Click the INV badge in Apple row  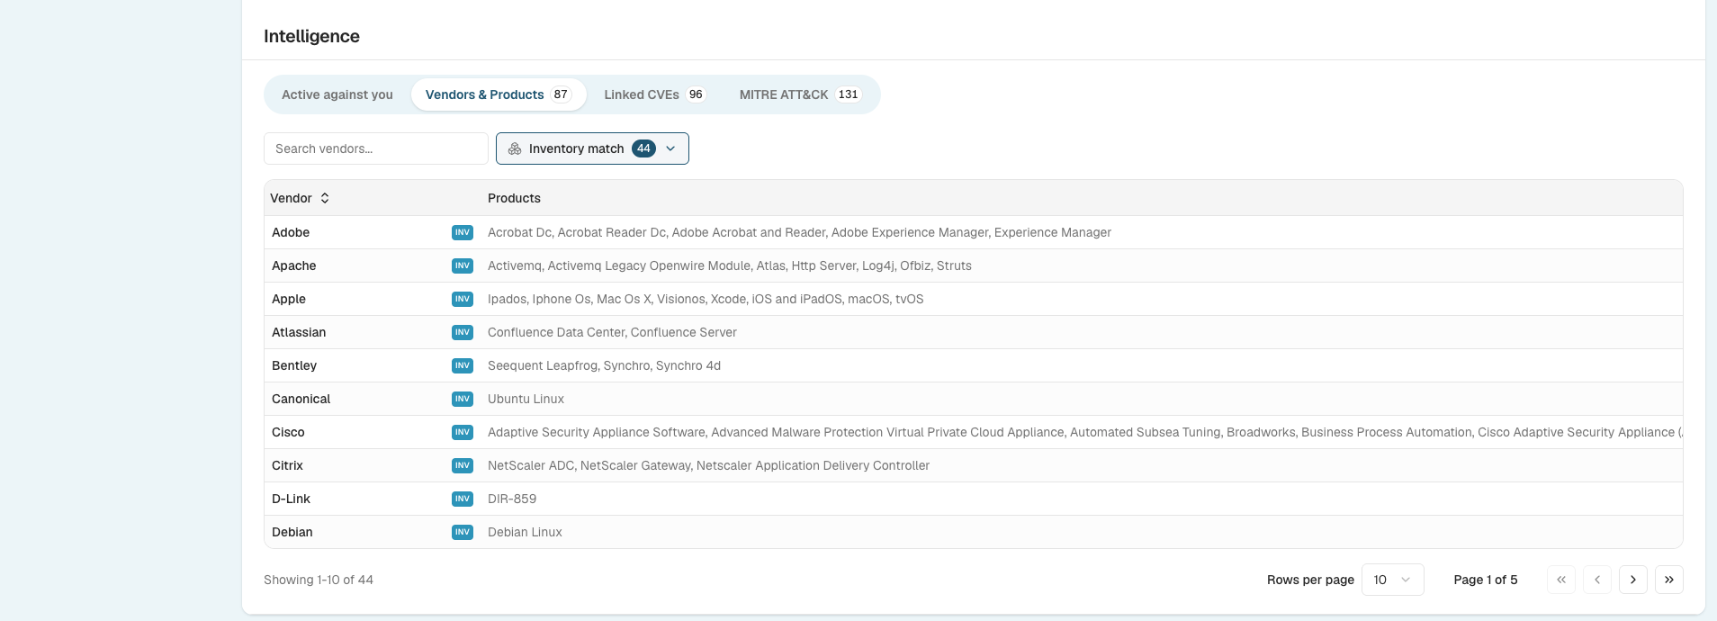[x=463, y=299]
